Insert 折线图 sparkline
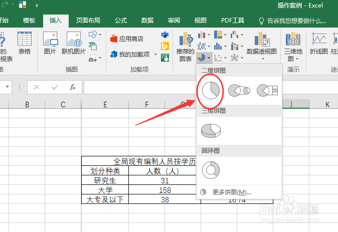 coord(318,43)
